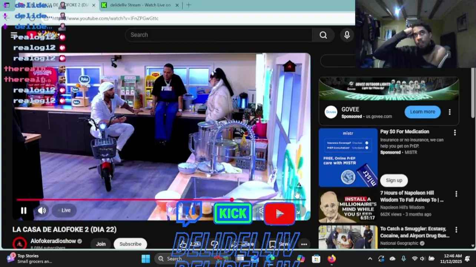Click the Alofokeradioshow channel avatar

(20, 244)
